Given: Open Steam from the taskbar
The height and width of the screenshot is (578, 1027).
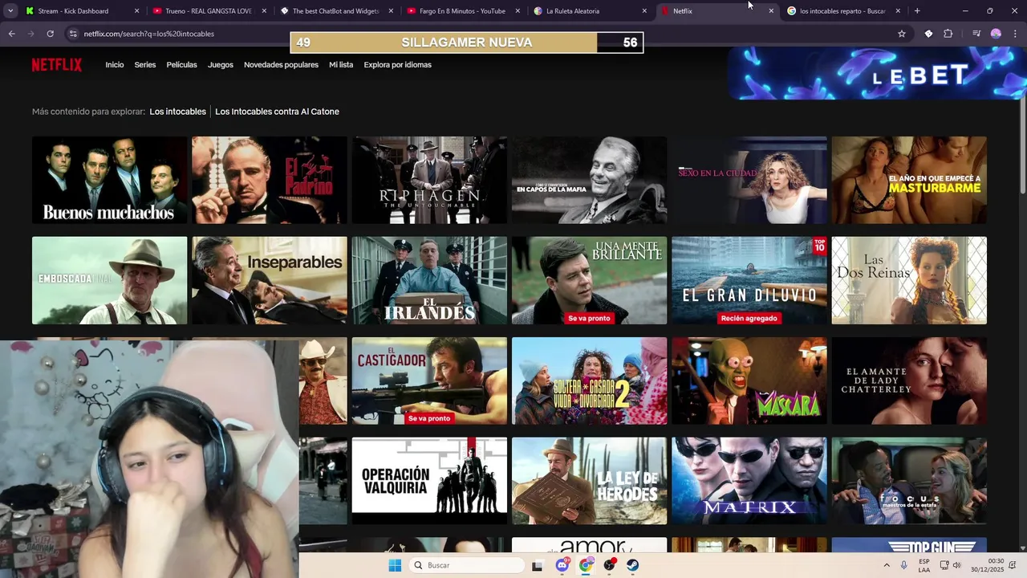Looking at the screenshot, I should pyautogui.click(x=633, y=565).
